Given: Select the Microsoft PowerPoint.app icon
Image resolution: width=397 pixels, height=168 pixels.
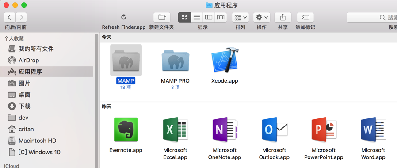Looking at the screenshot, I should (x=324, y=129).
